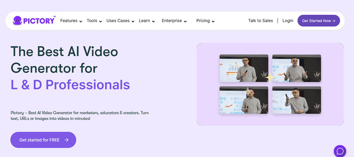Expand the Pricing dropdown chevron

[213, 21]
